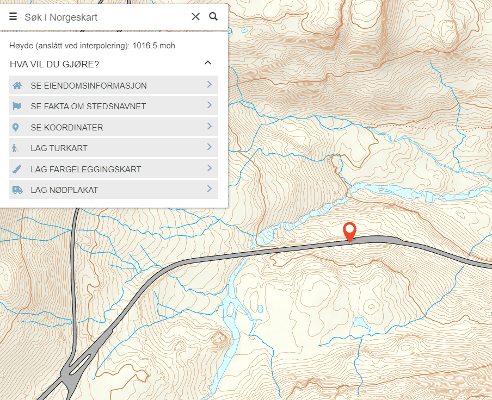The image size is (492, 400).
Task: Select the SE FAKTA OM STEDSNAVNET label
Action: coord(88,107)
